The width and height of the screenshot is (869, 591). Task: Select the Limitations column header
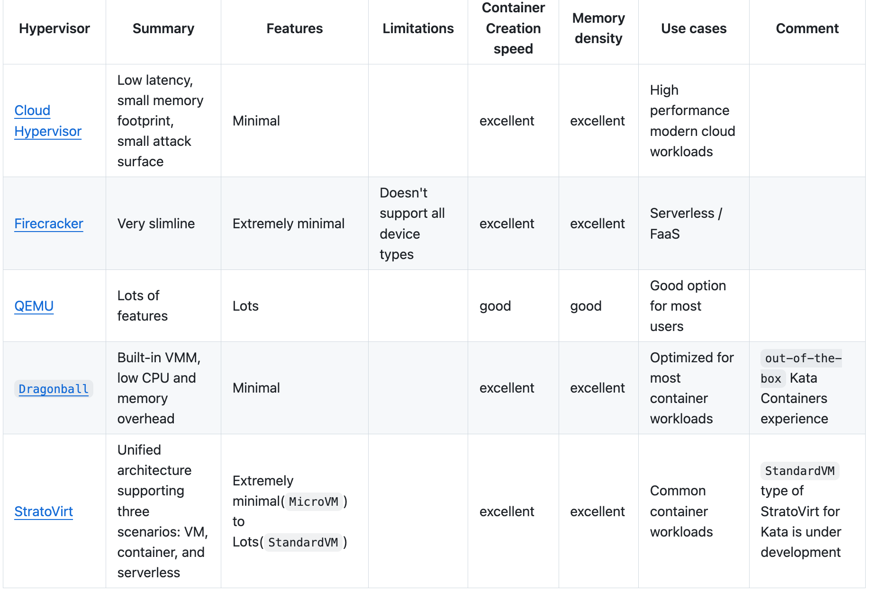[x=418, y=28]
